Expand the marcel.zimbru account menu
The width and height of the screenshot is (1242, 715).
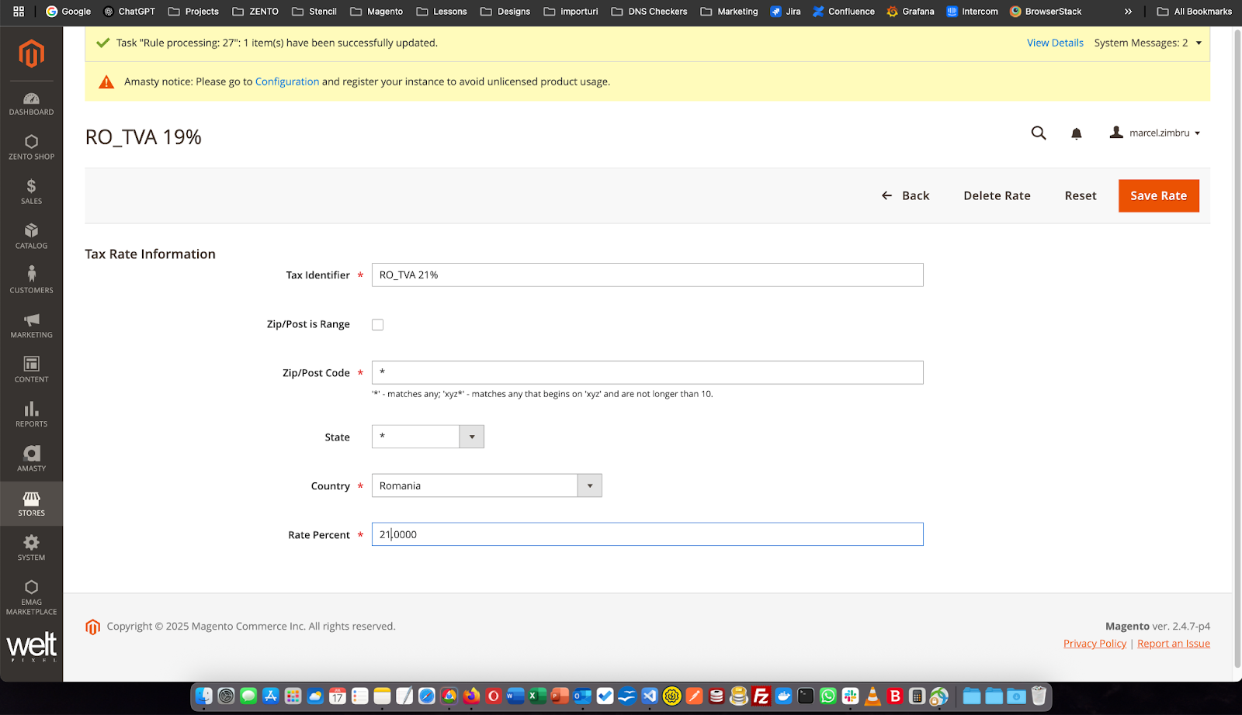coord(1155,133)
